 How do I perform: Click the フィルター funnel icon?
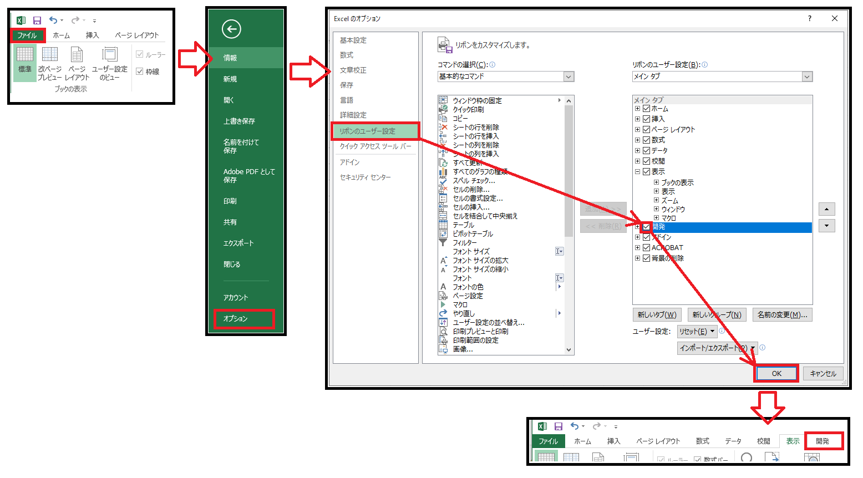[443, 242]
